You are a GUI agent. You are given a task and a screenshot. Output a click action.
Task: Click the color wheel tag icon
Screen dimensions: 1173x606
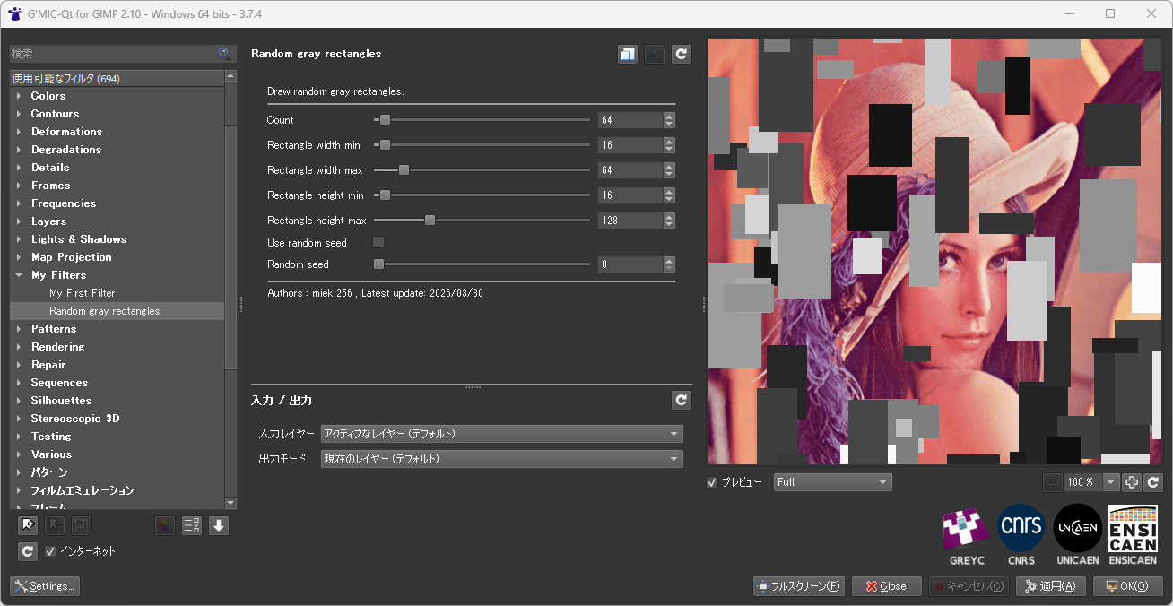pyautogui.click(x=164, y=526)
